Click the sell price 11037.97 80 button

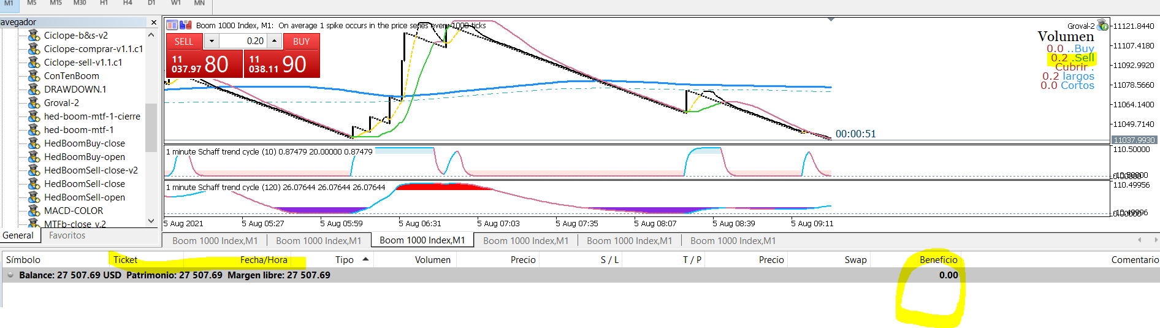204,64
